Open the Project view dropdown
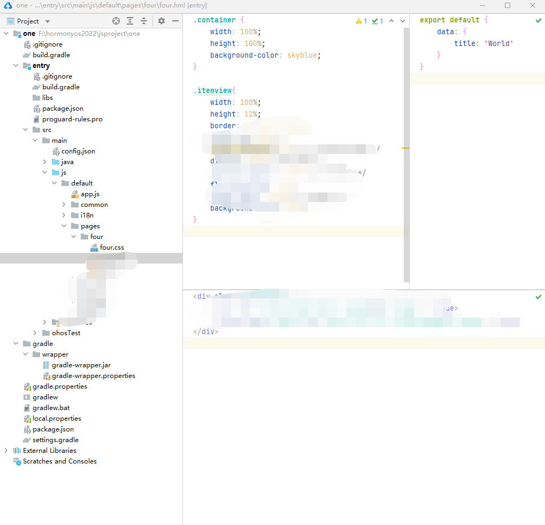 point(47,21)
